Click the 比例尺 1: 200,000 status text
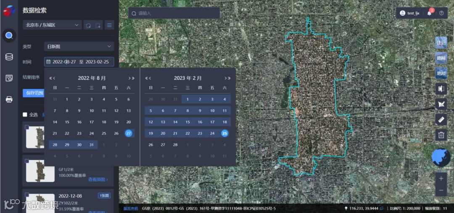The height and width of the screenshot is (213, 454). 405,208
